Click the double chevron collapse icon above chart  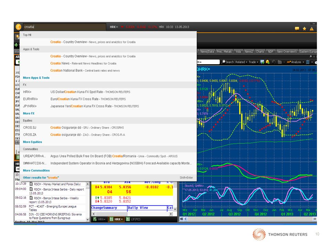(314, 56)
